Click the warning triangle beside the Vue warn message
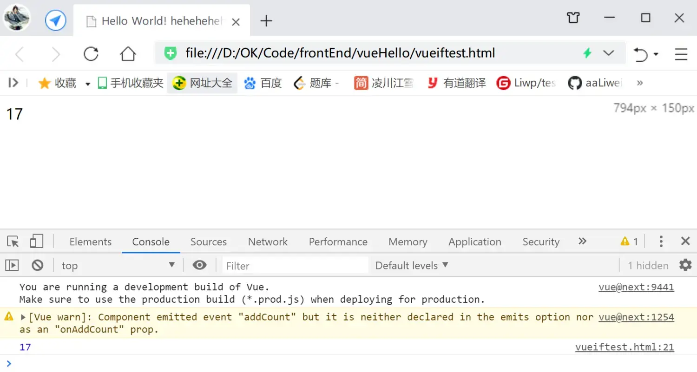This screenshot has width=697, height=372. click(9, 317)
